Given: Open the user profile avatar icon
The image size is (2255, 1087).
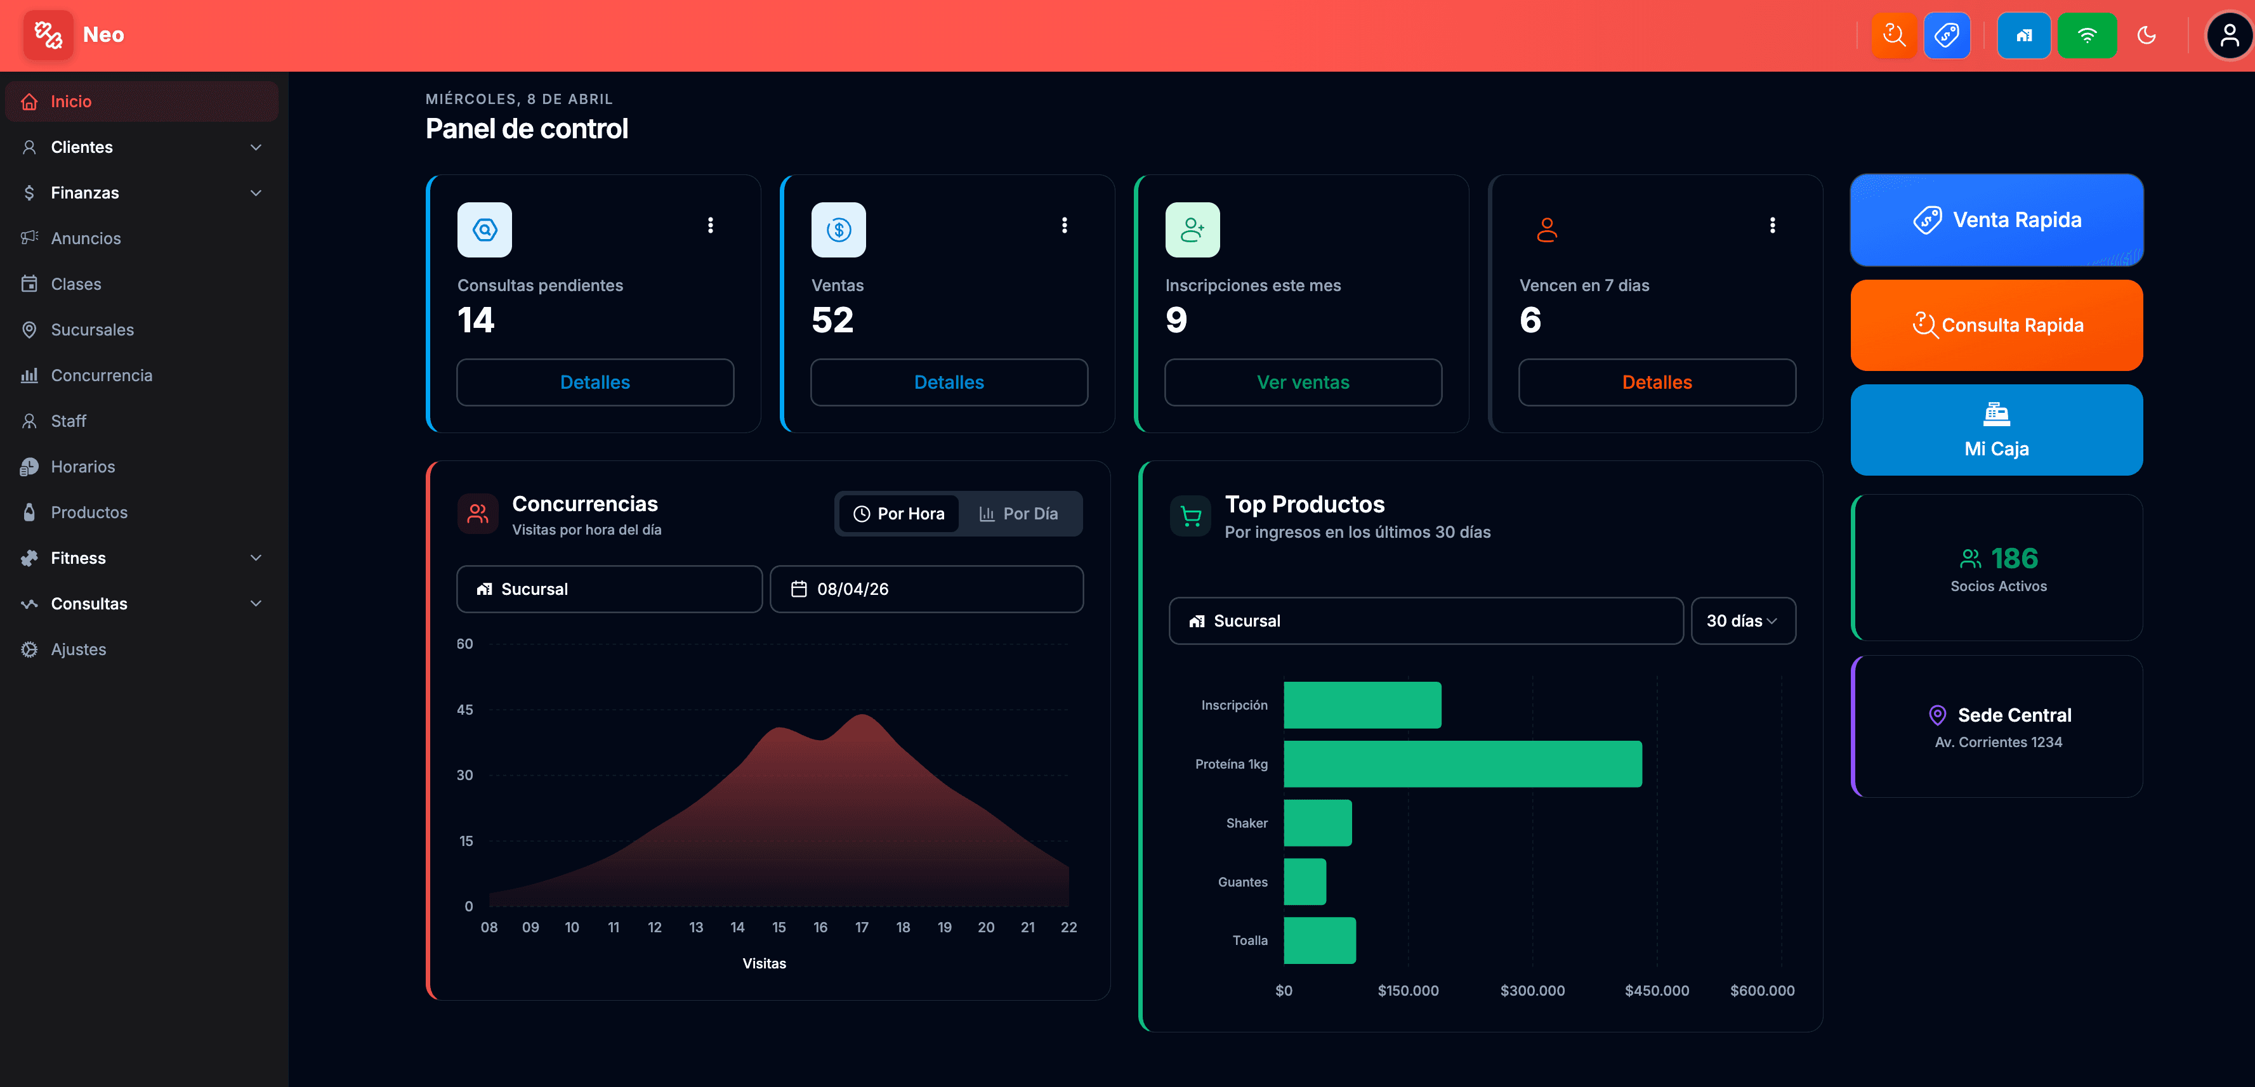Looking at the screenshot, I should [2228, 36].
